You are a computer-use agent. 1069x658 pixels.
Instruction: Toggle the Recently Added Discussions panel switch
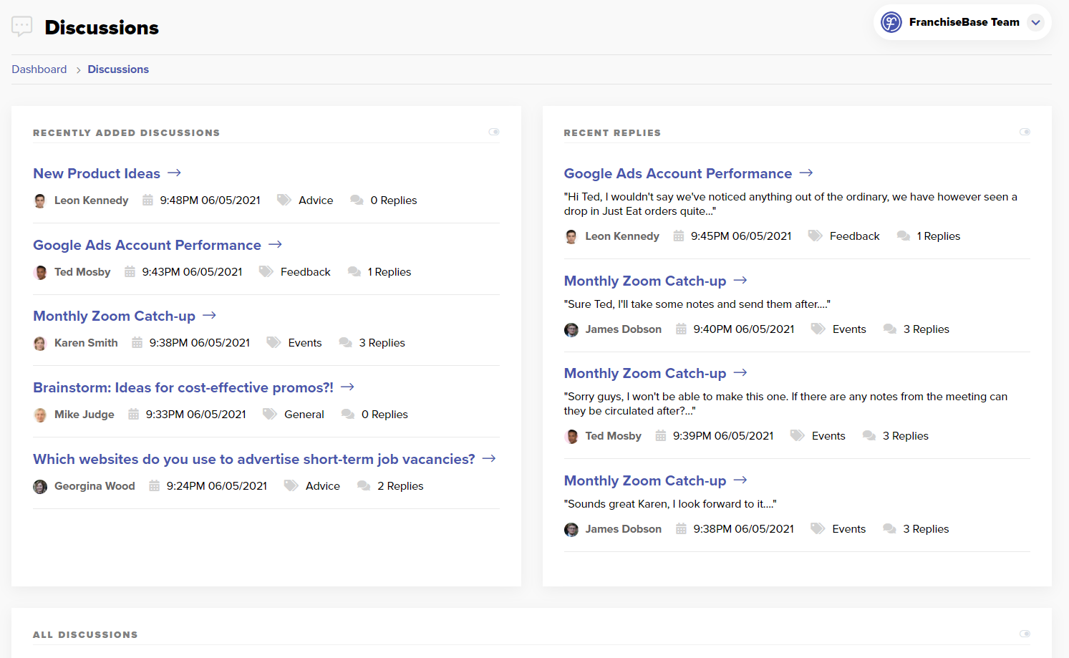tap(494, 132)
